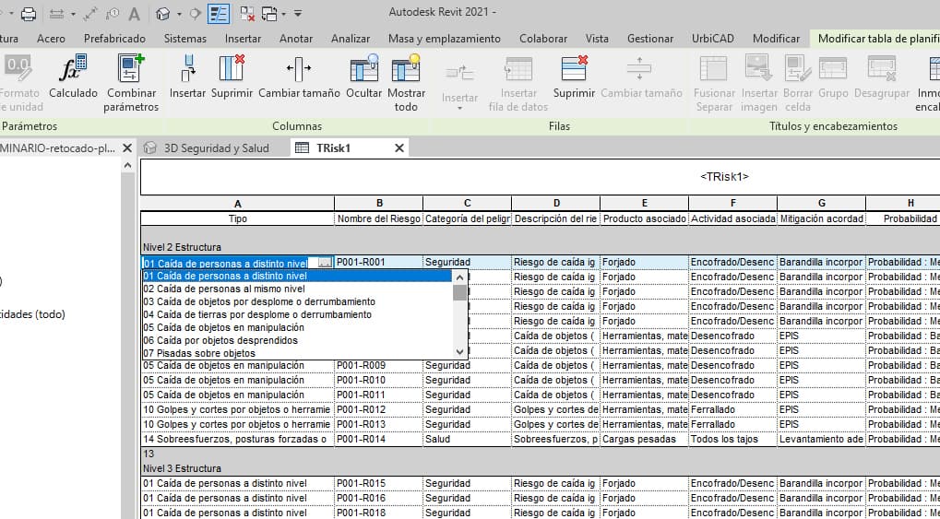The height and width of the screenshot is (519, 940).
Task: Click the Aligned Dimension measure icon
Action: [56, 13]
